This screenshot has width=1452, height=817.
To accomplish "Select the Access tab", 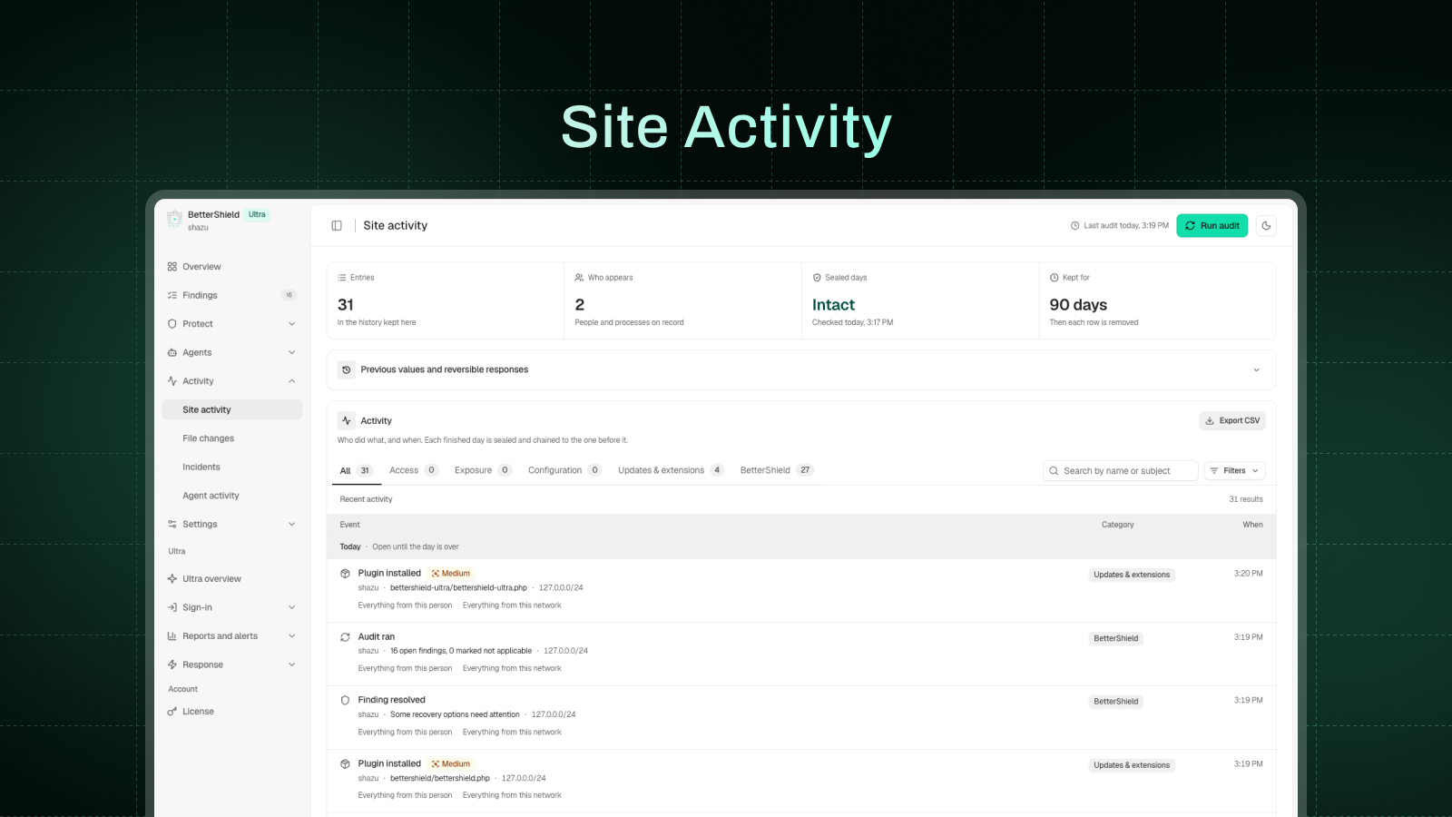I will [x=414, y=470].
